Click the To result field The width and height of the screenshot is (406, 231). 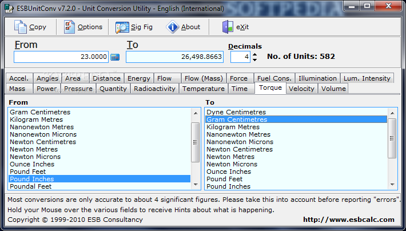(x=174, y=57)
